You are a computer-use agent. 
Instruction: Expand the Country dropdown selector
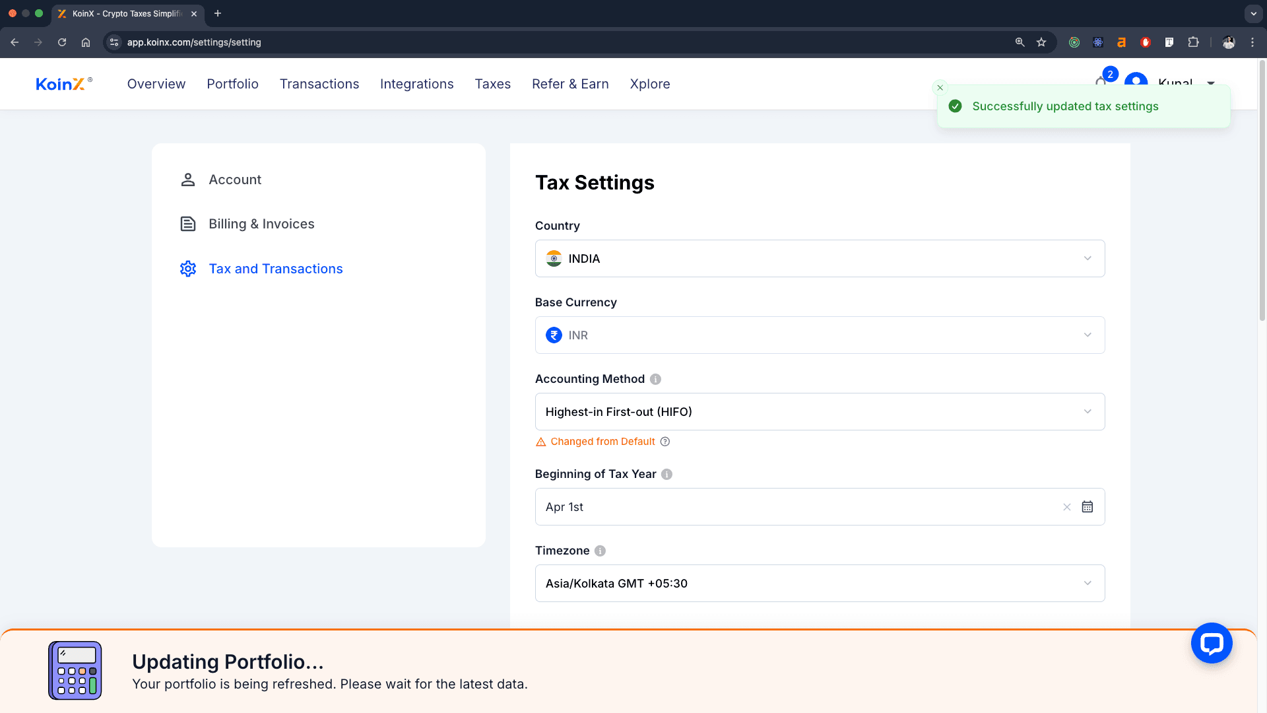tap(820, 259)
